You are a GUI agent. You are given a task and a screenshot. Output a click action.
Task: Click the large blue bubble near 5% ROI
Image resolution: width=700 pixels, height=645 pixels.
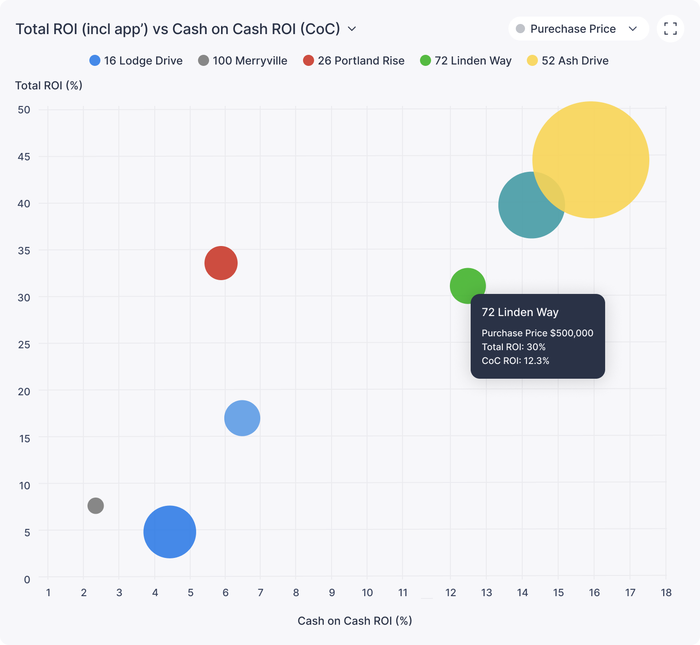170,532
